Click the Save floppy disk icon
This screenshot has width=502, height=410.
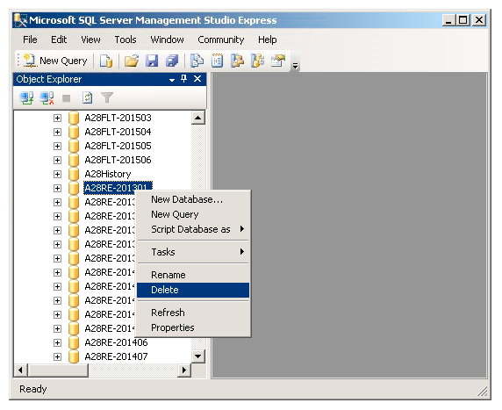coord(152,61)
